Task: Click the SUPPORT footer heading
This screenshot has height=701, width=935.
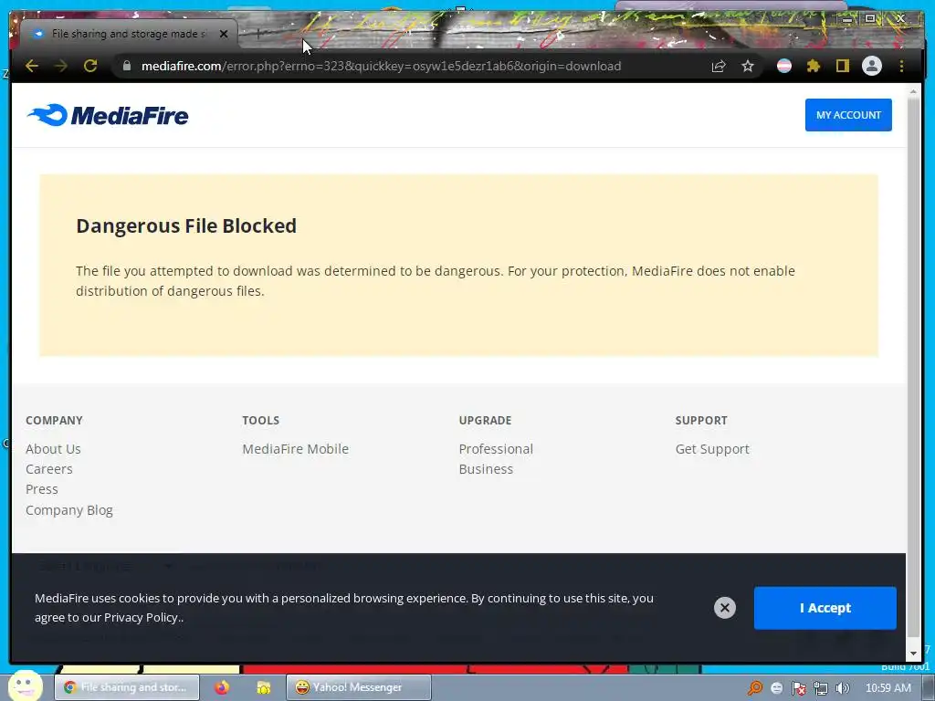Action: [x=701, y=420]
